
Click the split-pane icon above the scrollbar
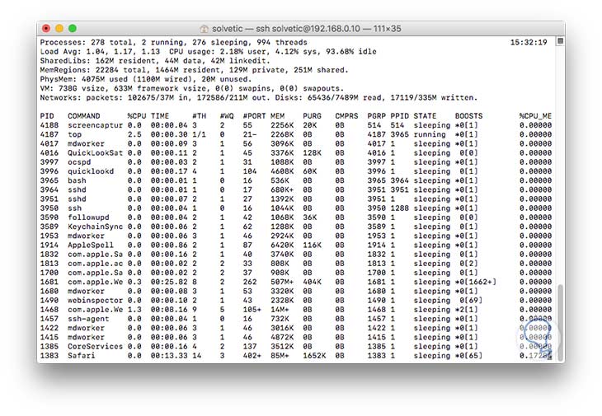pos(560,41)
